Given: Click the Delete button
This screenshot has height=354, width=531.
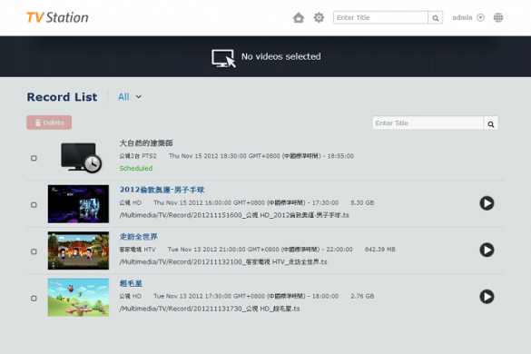Looking at the screenshot, I should click(x=49, y=123).
